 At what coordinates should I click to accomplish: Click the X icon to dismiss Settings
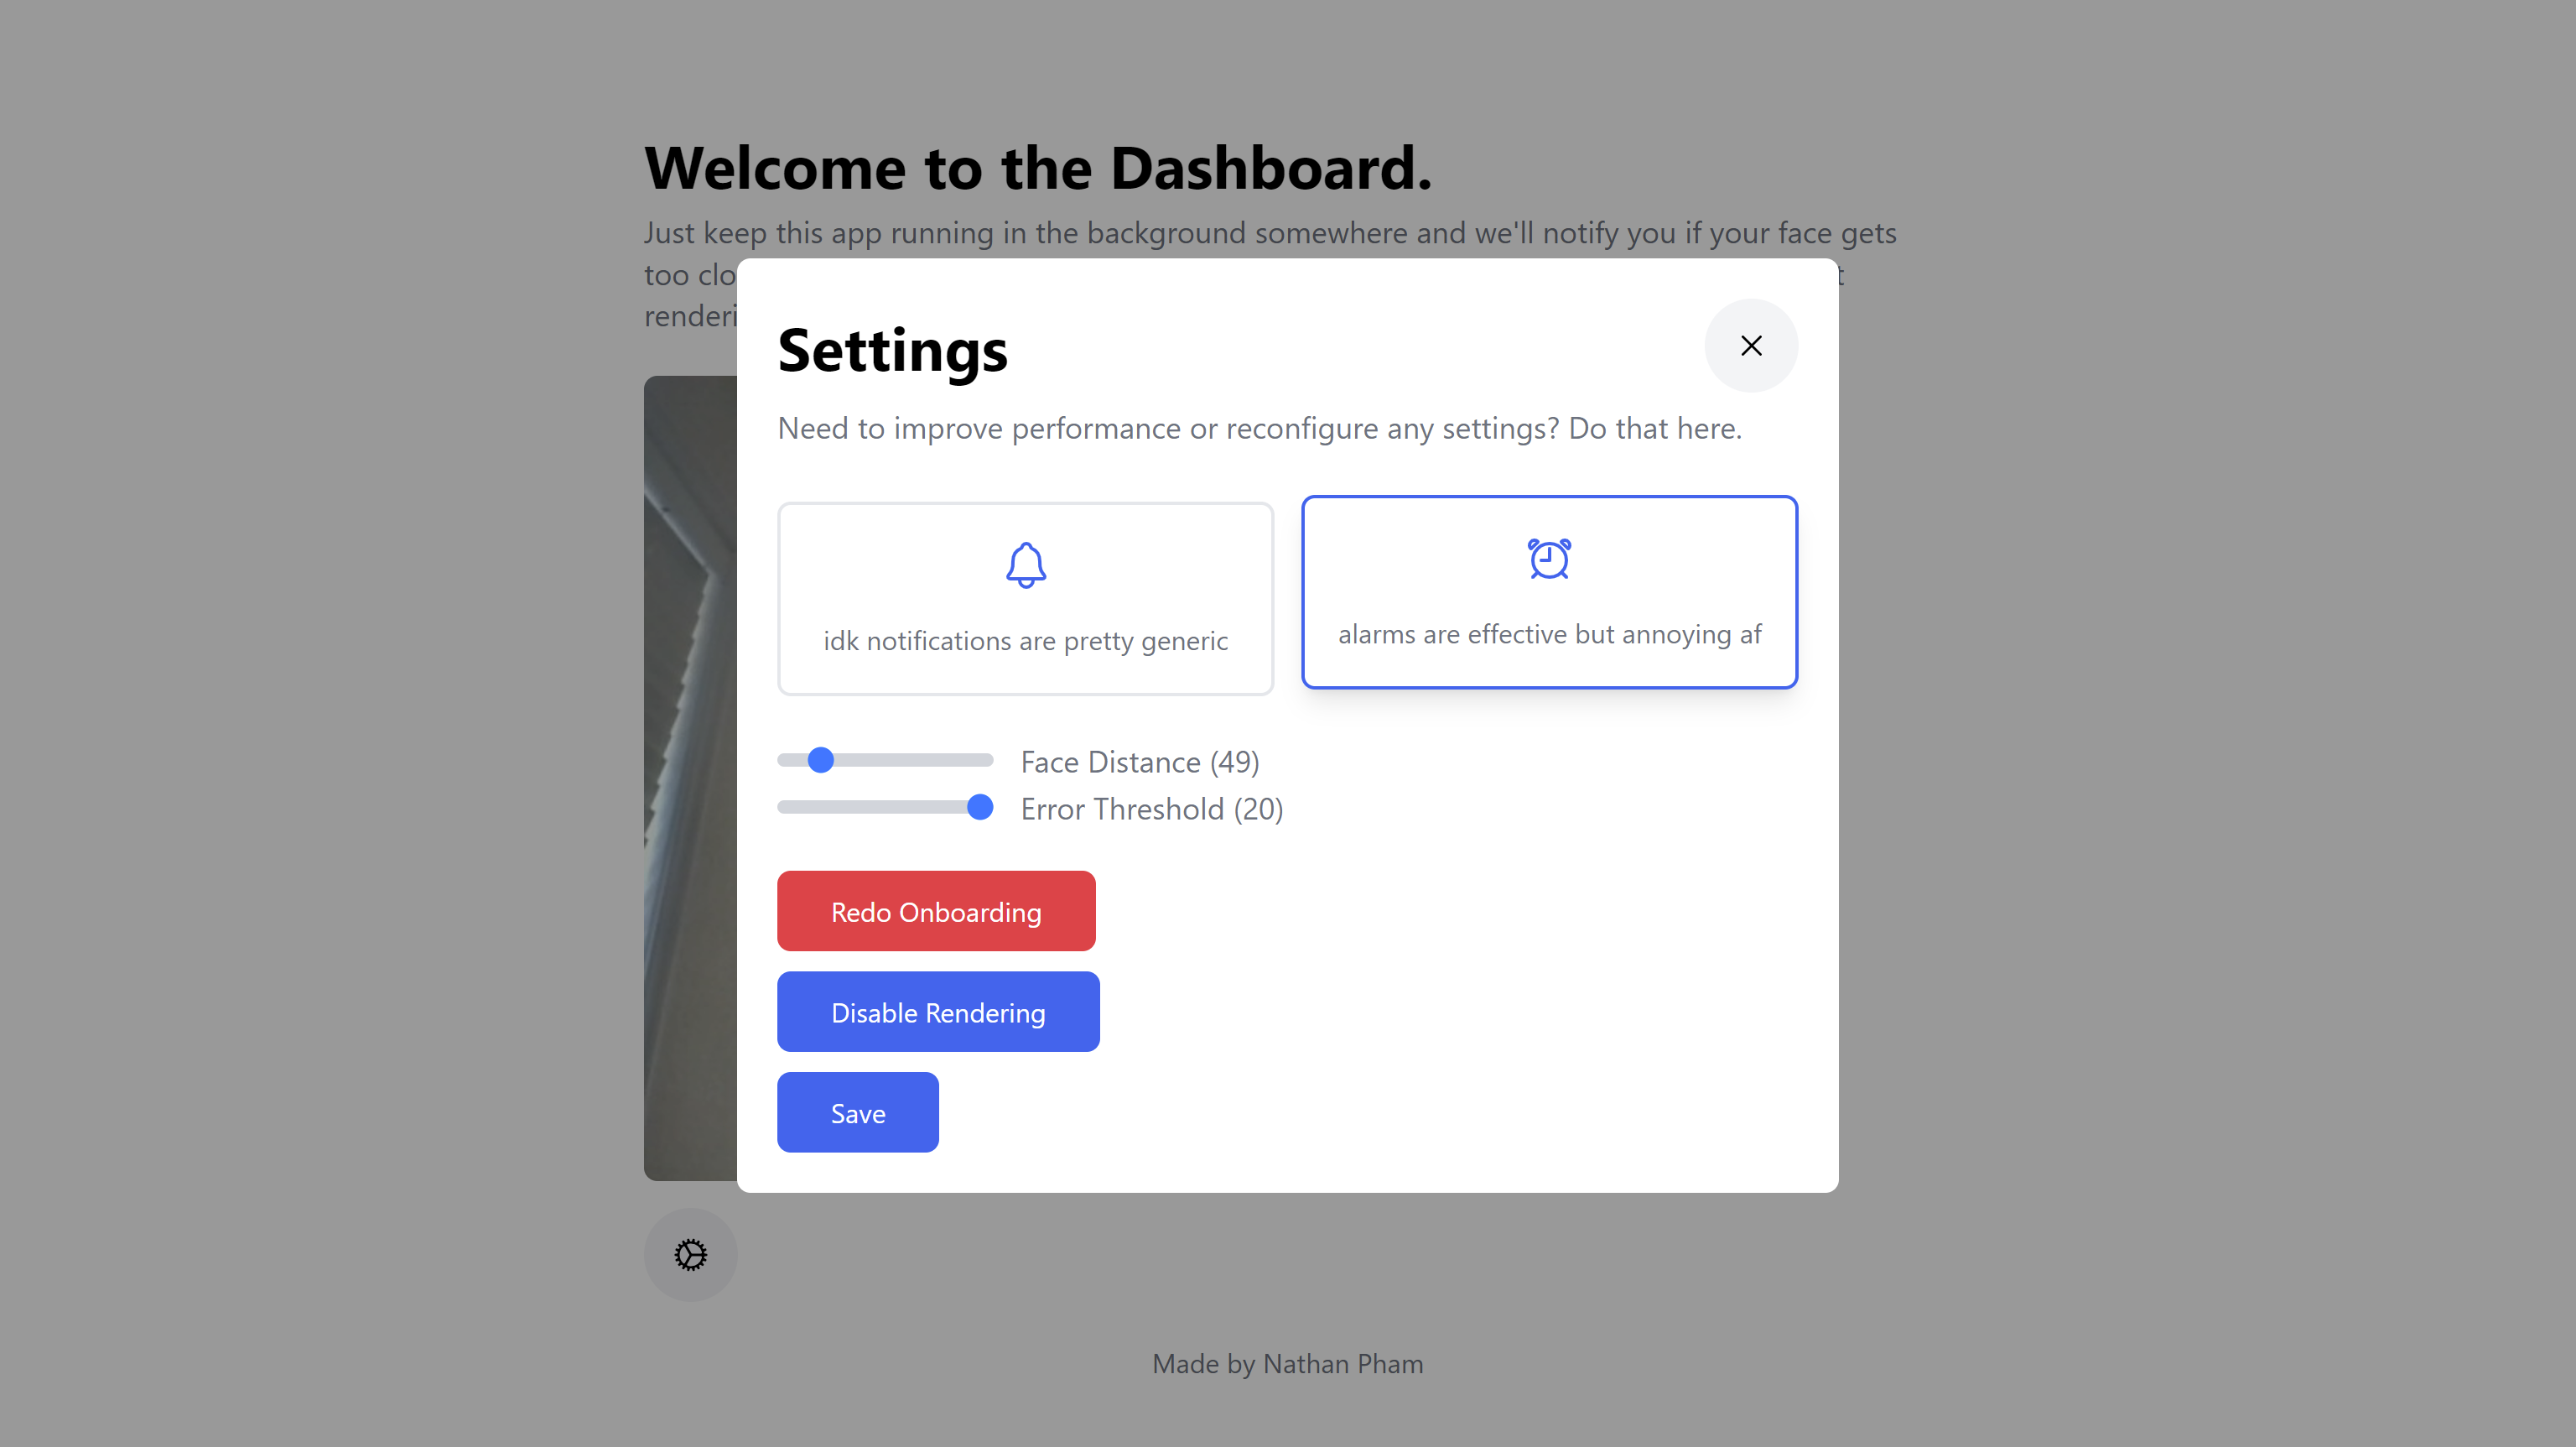click(1751, 346)
